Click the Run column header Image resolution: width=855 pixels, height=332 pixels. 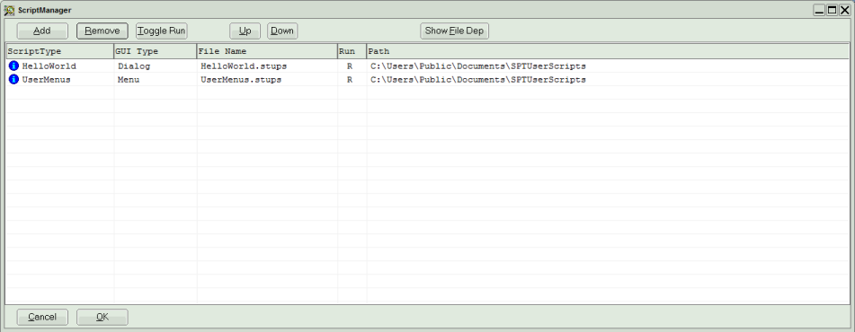point(352,51)
